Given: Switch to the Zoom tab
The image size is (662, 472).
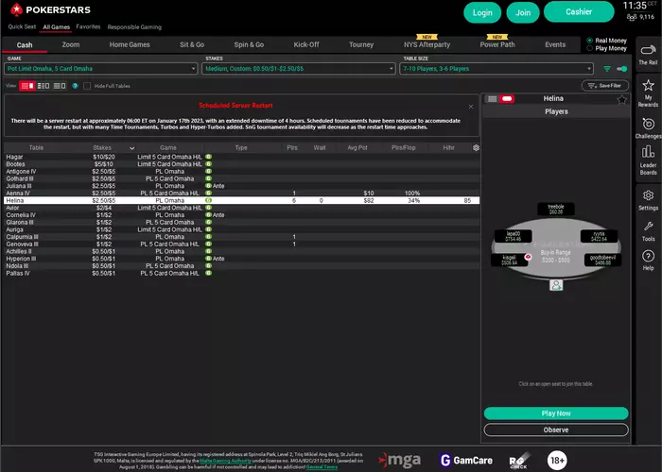Looking at the screenshot, I should [71, 44].
